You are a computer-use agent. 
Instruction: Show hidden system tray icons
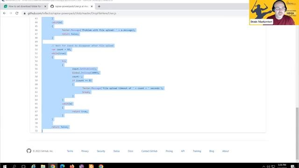(x=263, y=166)
